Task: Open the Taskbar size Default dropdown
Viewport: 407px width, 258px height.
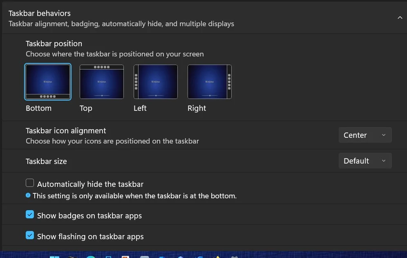Action: (x=365, y=161)
